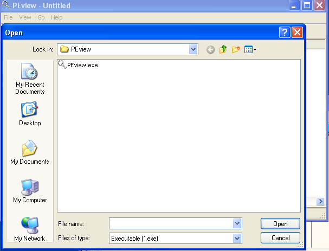The width and height of the screenshot is (329, 251).
Task: Expand the Files of type dropdown
Action: [x=237, y=239]
